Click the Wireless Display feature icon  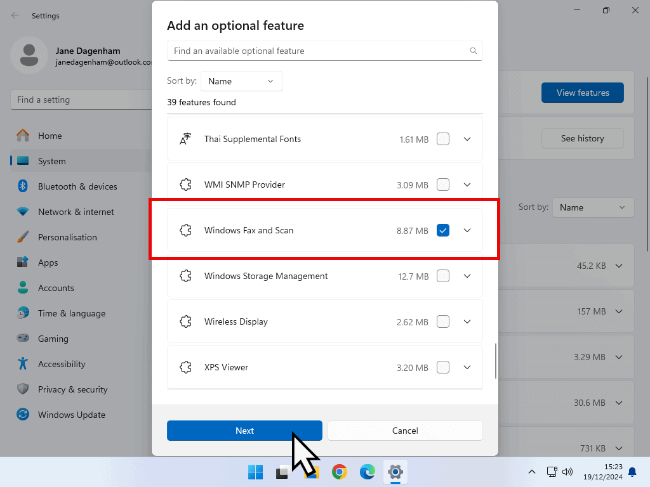(x=185, y=321)
